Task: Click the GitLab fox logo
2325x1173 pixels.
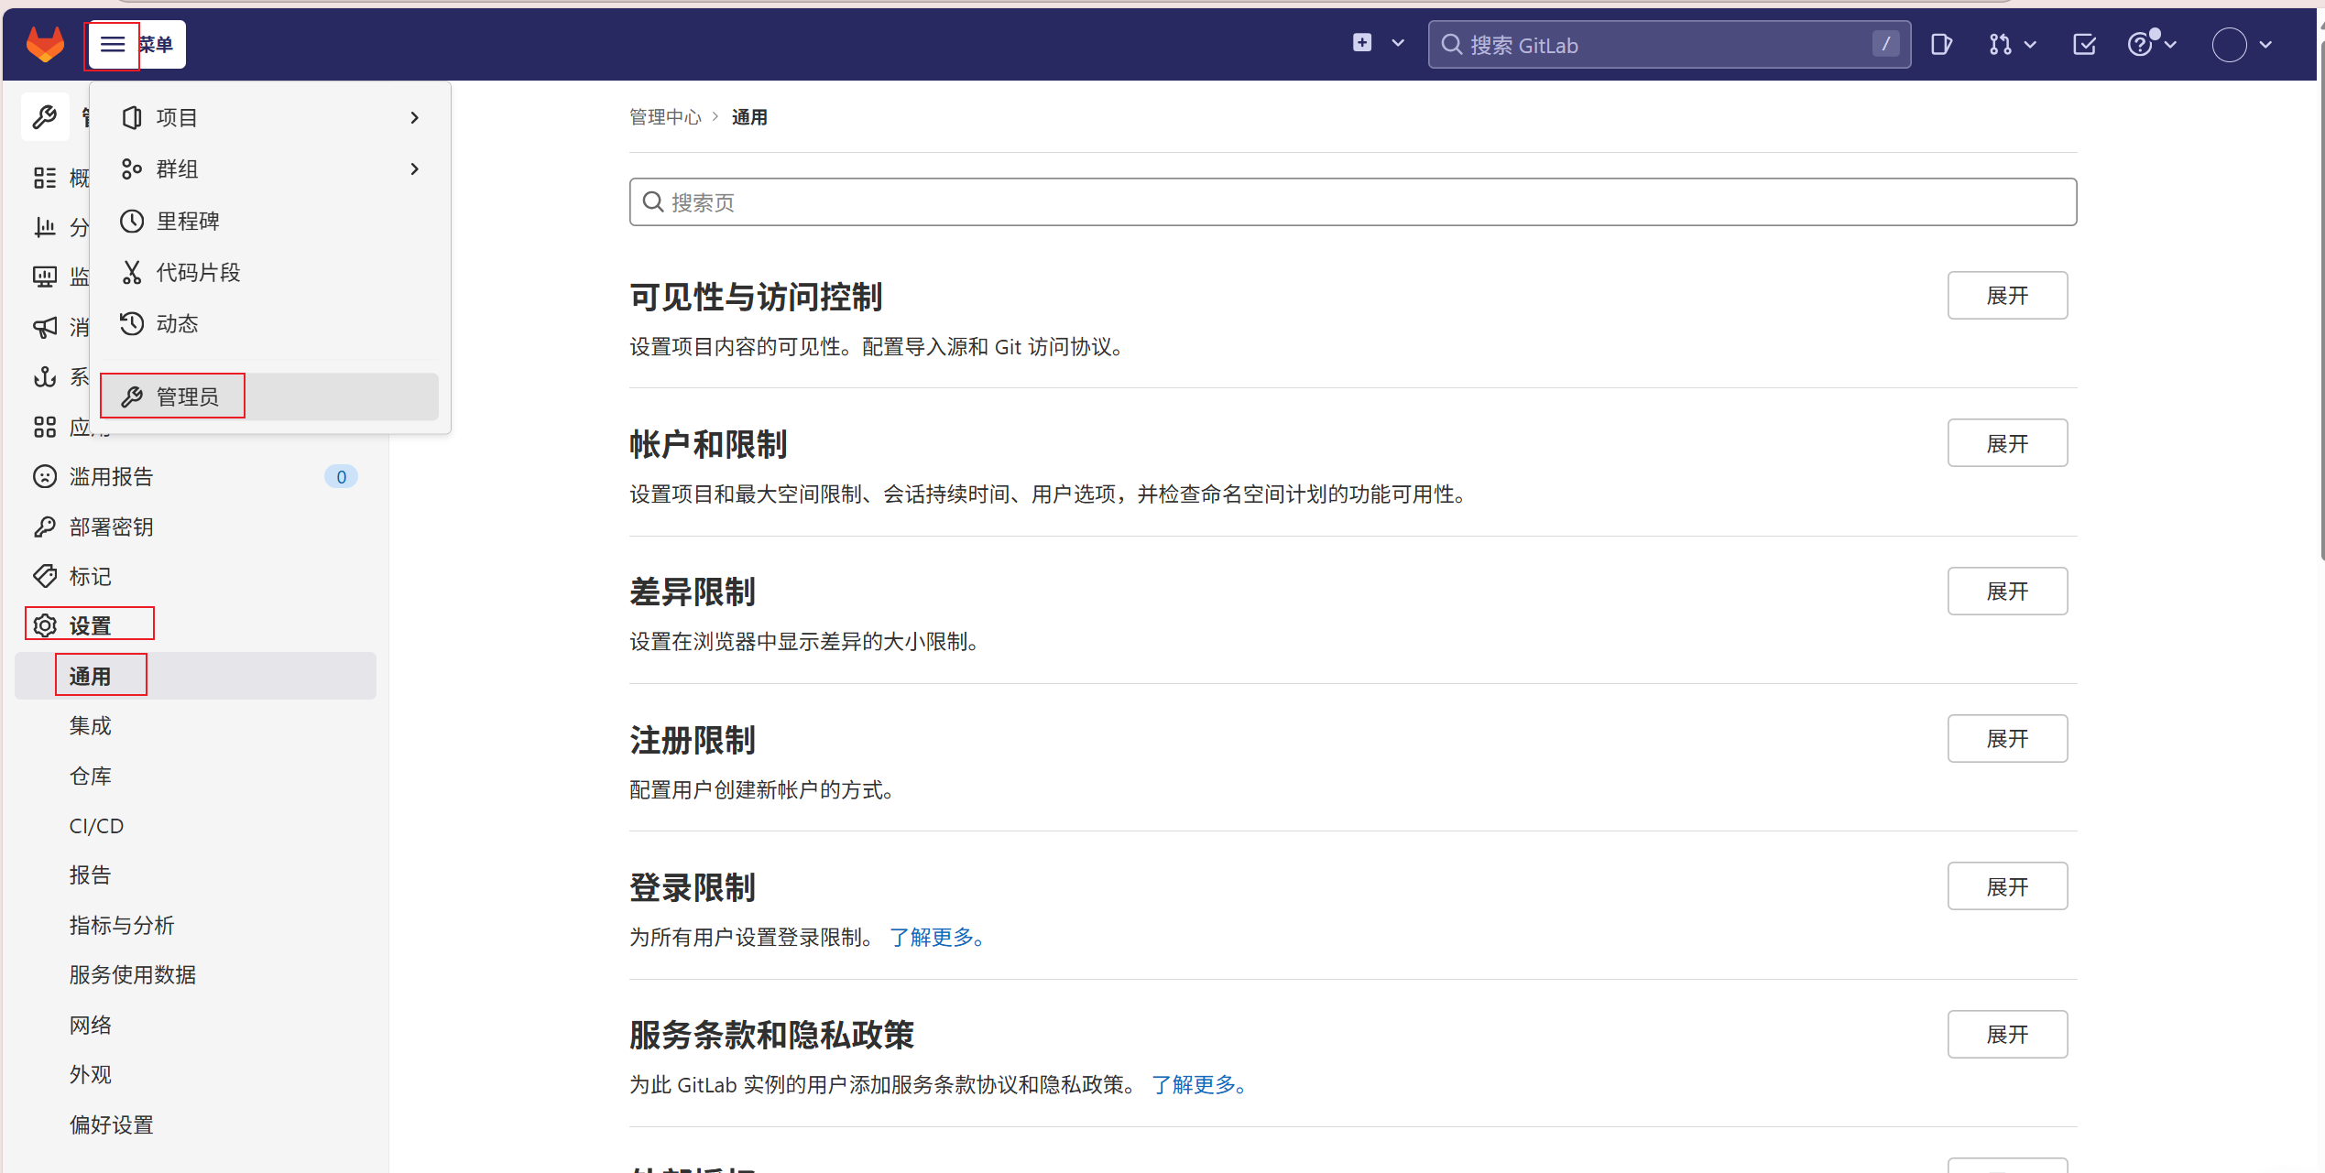Action: [x=45, y=44]
